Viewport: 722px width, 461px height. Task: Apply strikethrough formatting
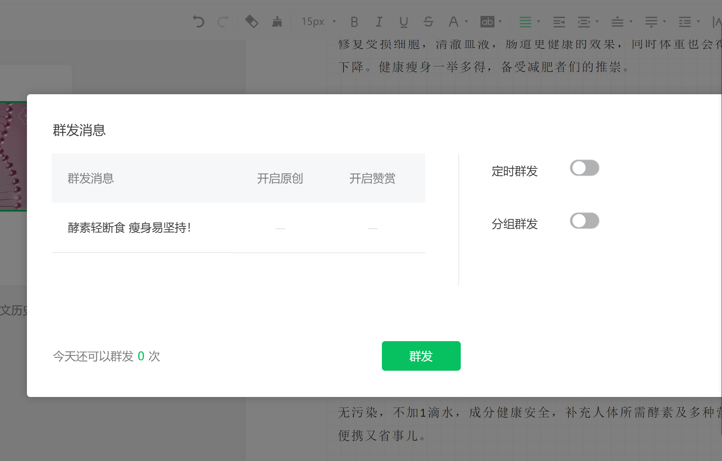click(428, 22)
